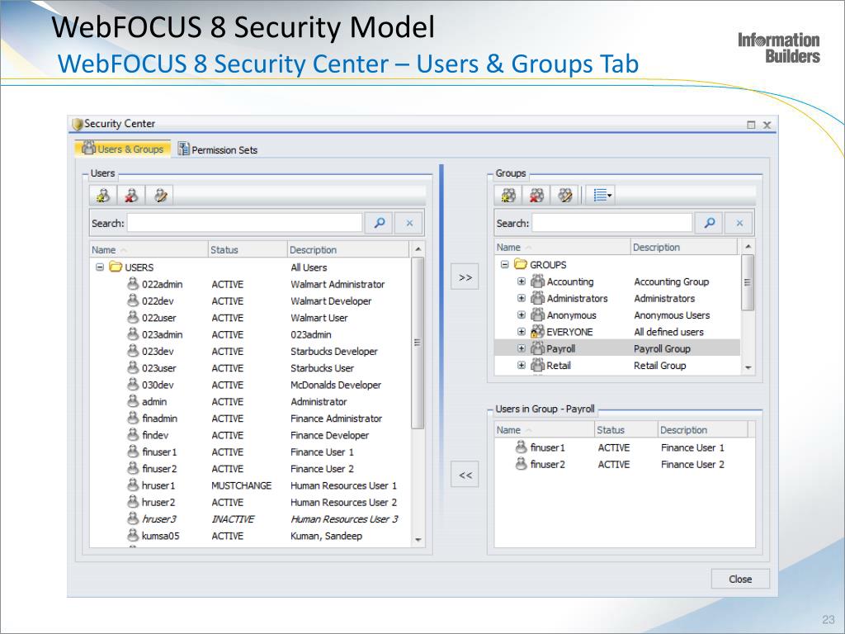Click the Groups list scroll down arrow
This screenshot has height=634, width=845.
[748, 367]
